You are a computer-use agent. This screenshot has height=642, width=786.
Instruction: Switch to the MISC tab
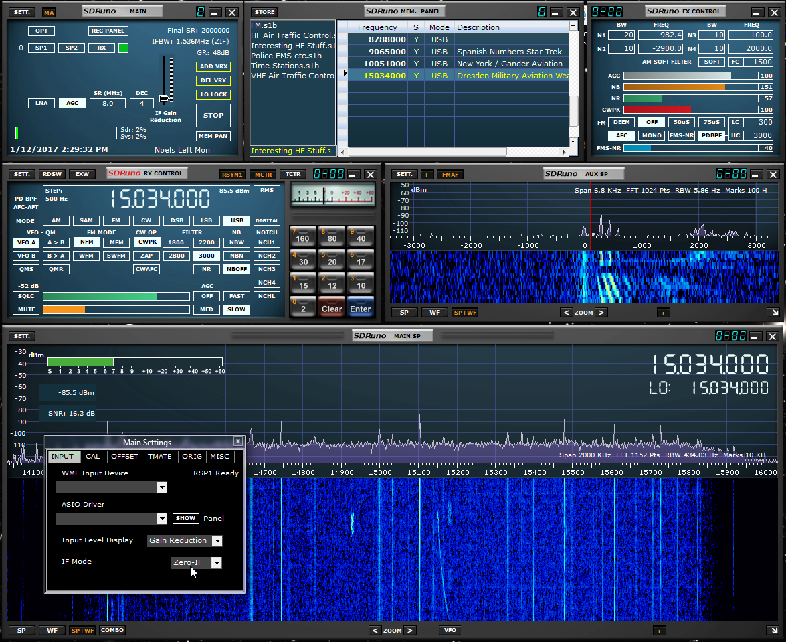point(219,457)
